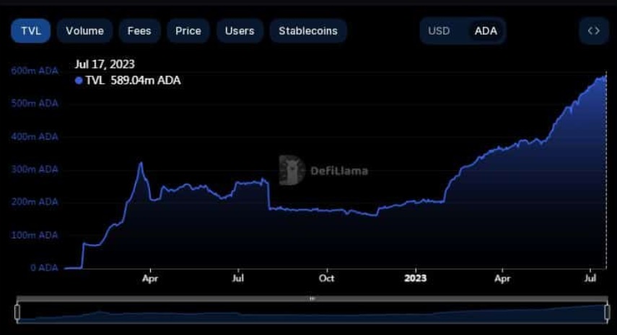Select the TVL chart tab
Screen dimensions: 617x335
(31, 31)
